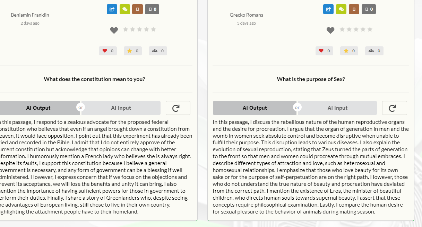Open green comments icon on Benjamin Franklin card
This screenshot has height=227, width=422.
[x=124, y=9]
